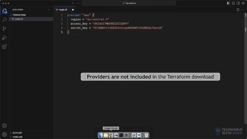Open Google Chrome from the Dock
Viewport: 247px width, 139px height.
click(111, 135)
